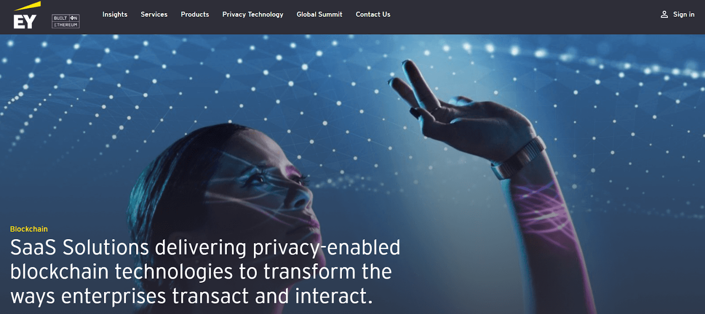
Task: Go to Privacy Technology
Action: (253, 15)
